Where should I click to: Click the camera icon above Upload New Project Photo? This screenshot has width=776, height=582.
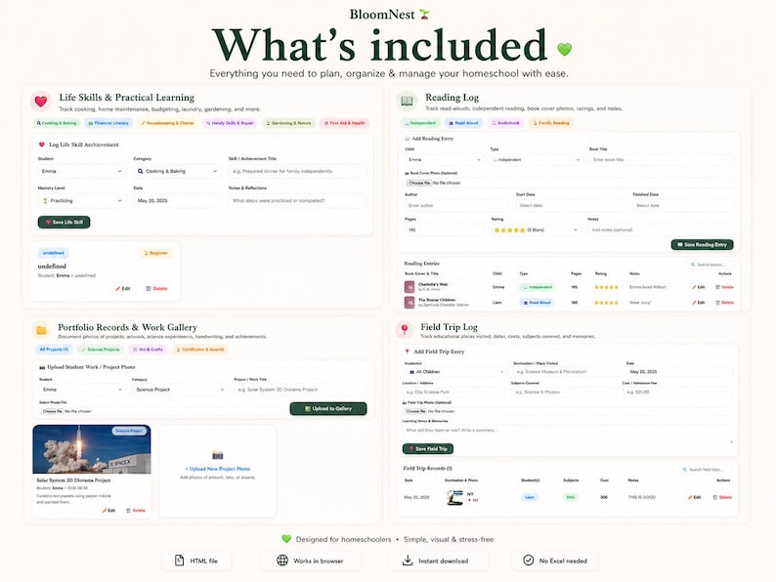point(218,455)
